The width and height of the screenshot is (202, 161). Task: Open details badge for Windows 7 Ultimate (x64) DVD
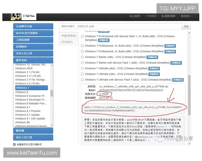(154, 68)
